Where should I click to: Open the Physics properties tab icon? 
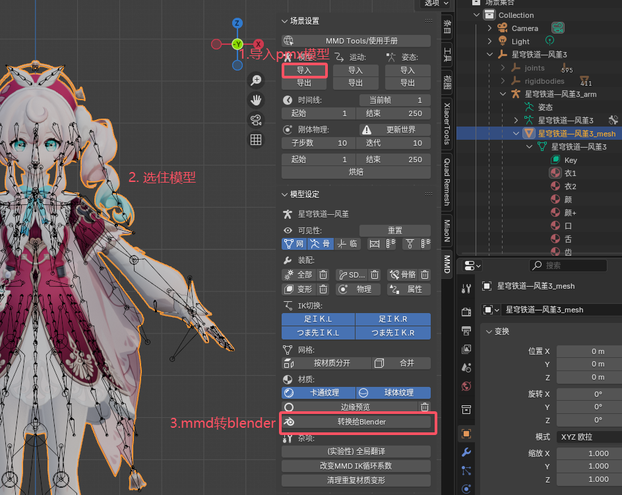[466, 488]
